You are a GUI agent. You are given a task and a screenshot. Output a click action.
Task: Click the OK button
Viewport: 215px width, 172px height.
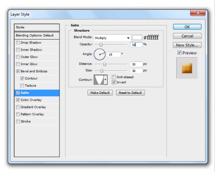pyautogui.click(x=187, y=27)
